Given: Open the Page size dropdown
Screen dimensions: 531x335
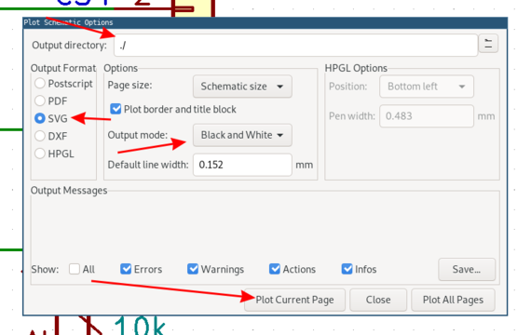Looking at the screenshot, I should (242, 87).
